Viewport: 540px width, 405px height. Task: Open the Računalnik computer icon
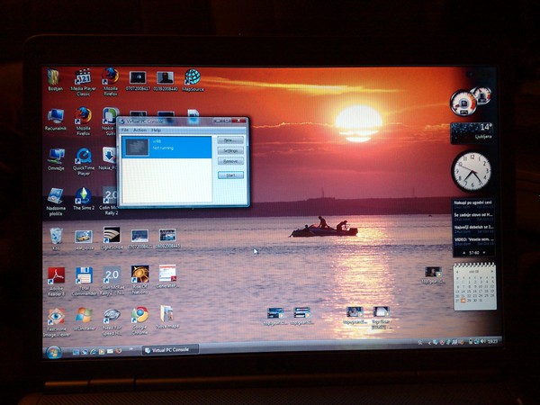coord(55,119)
